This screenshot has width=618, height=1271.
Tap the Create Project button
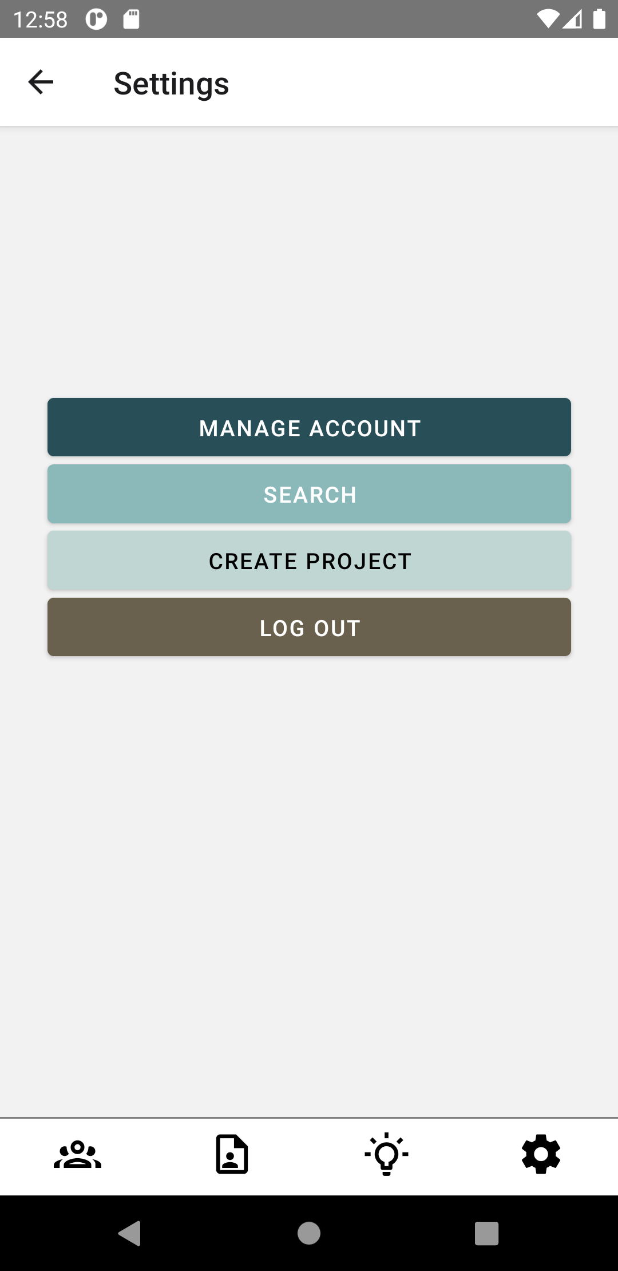click(x=309, y=561)
